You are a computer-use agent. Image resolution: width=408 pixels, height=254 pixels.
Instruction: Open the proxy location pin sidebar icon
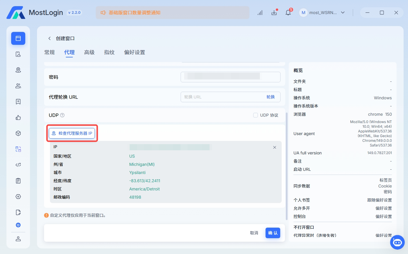(x=18, y=70)
